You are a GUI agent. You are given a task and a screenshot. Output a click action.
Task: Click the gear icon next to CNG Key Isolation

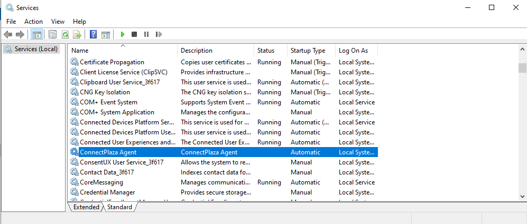click(74, 92)
